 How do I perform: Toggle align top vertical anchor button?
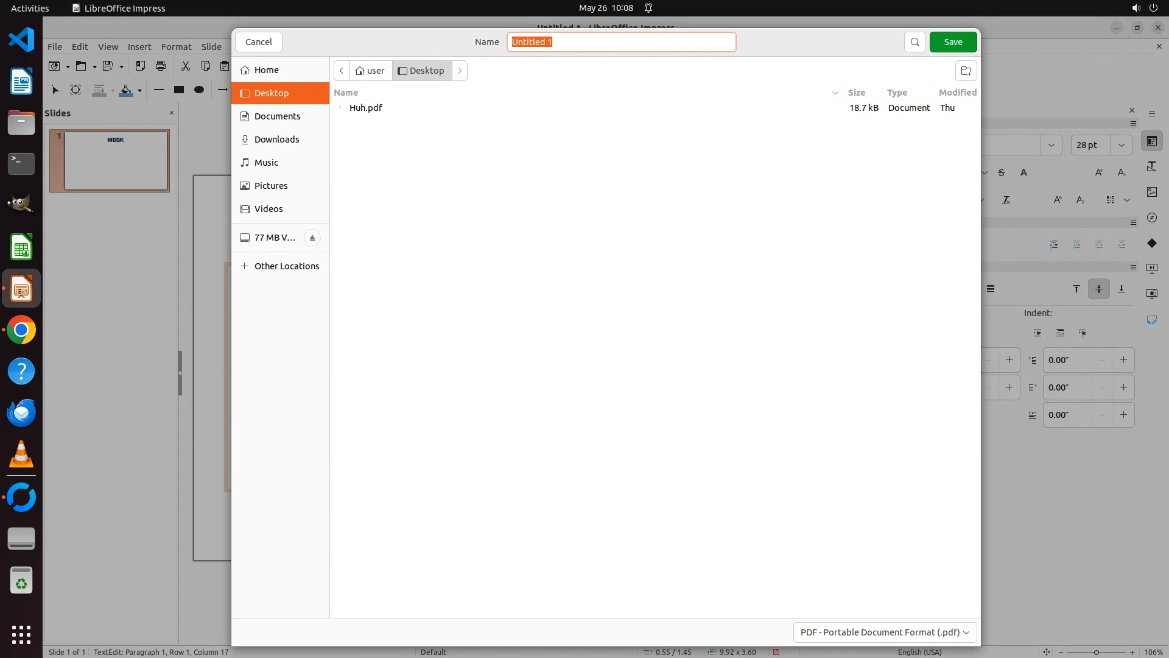click(x=1076, y=289)
